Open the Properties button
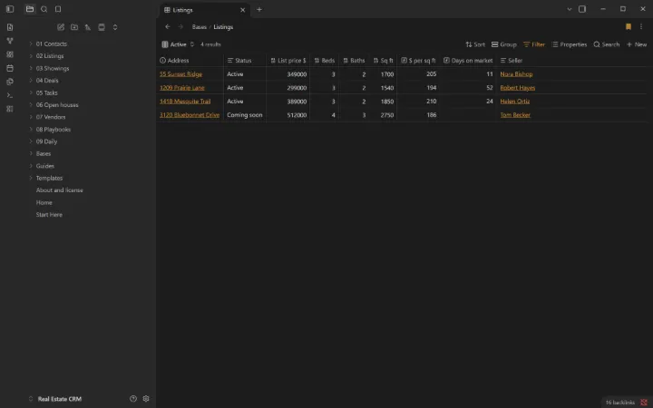This screenshot has width=653, height=408. point(569,44)
